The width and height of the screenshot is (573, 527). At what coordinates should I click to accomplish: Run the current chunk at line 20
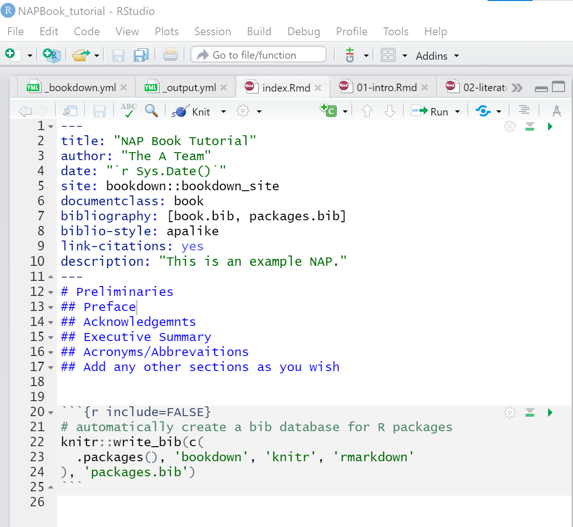tap(550, 412)
